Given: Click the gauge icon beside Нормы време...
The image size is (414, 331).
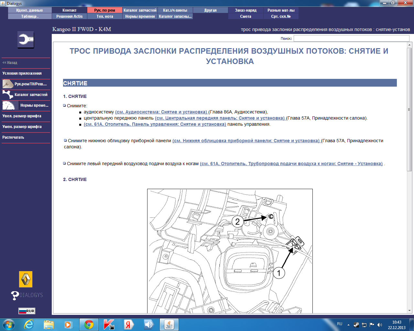Looking at the screenshot, I should (x=10, y=105).
